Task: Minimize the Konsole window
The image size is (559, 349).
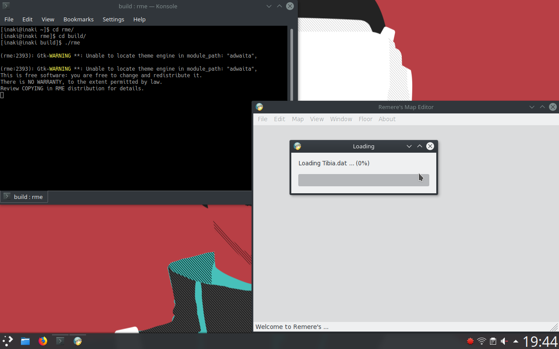Action: pos(269,6)
